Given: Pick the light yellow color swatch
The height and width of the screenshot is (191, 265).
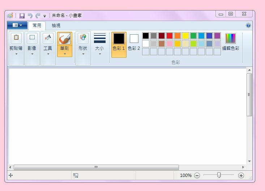Looking at the screenshot, I should (x=185, y=44).
